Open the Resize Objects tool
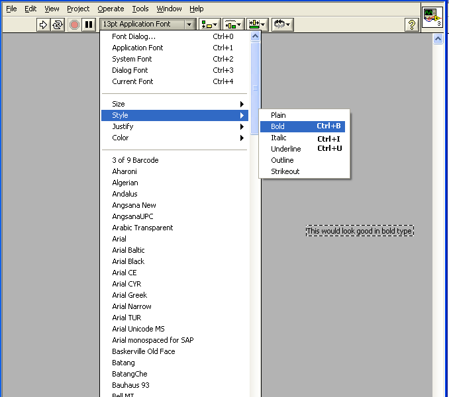This screenshot has width=449, height=397. click(256, 24)
